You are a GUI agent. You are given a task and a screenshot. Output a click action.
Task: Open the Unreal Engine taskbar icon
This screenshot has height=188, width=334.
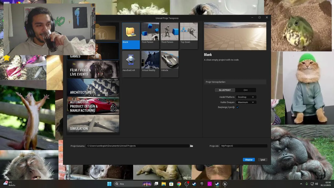225,184
